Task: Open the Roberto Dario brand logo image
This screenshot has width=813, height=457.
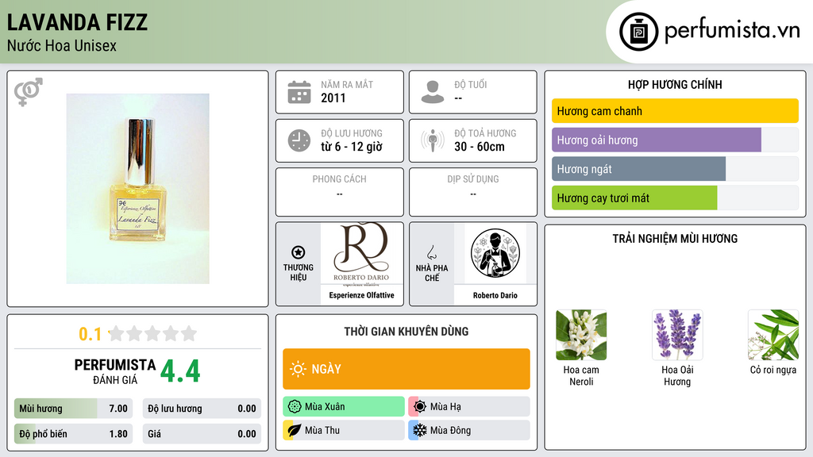Action: (x=361, y=253)
